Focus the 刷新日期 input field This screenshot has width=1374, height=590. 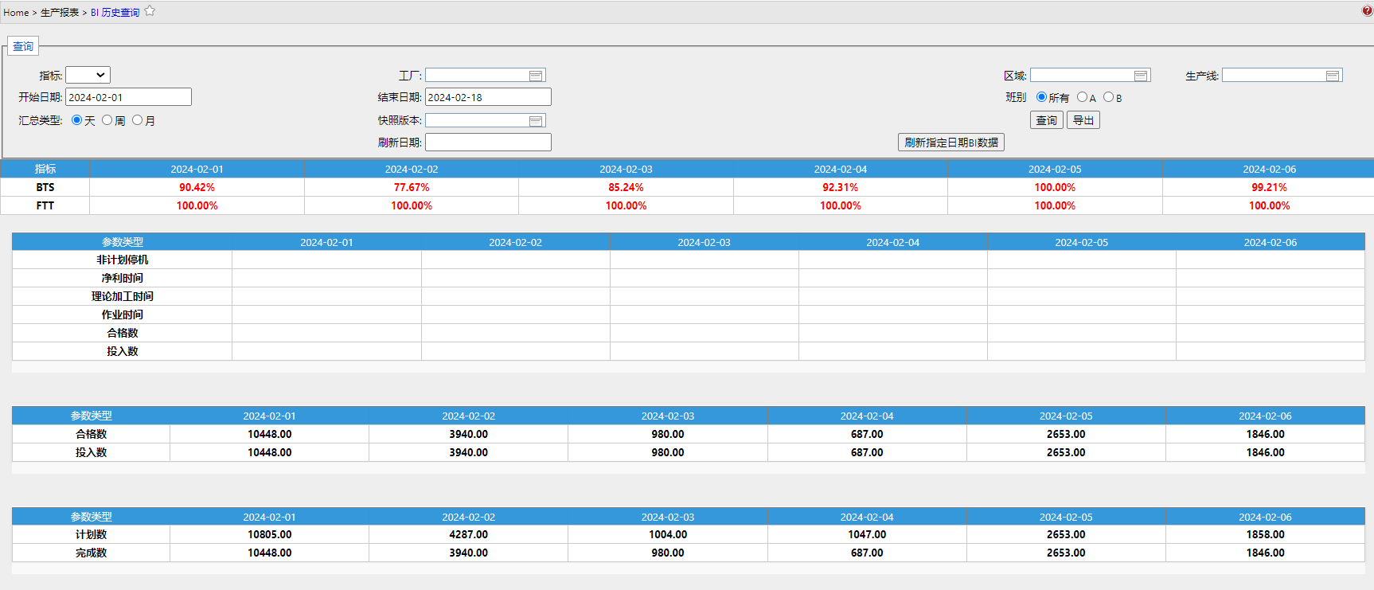click(488, 143)
